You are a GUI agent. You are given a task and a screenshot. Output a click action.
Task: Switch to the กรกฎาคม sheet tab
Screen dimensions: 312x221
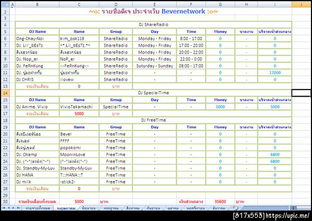coord(111,208)
